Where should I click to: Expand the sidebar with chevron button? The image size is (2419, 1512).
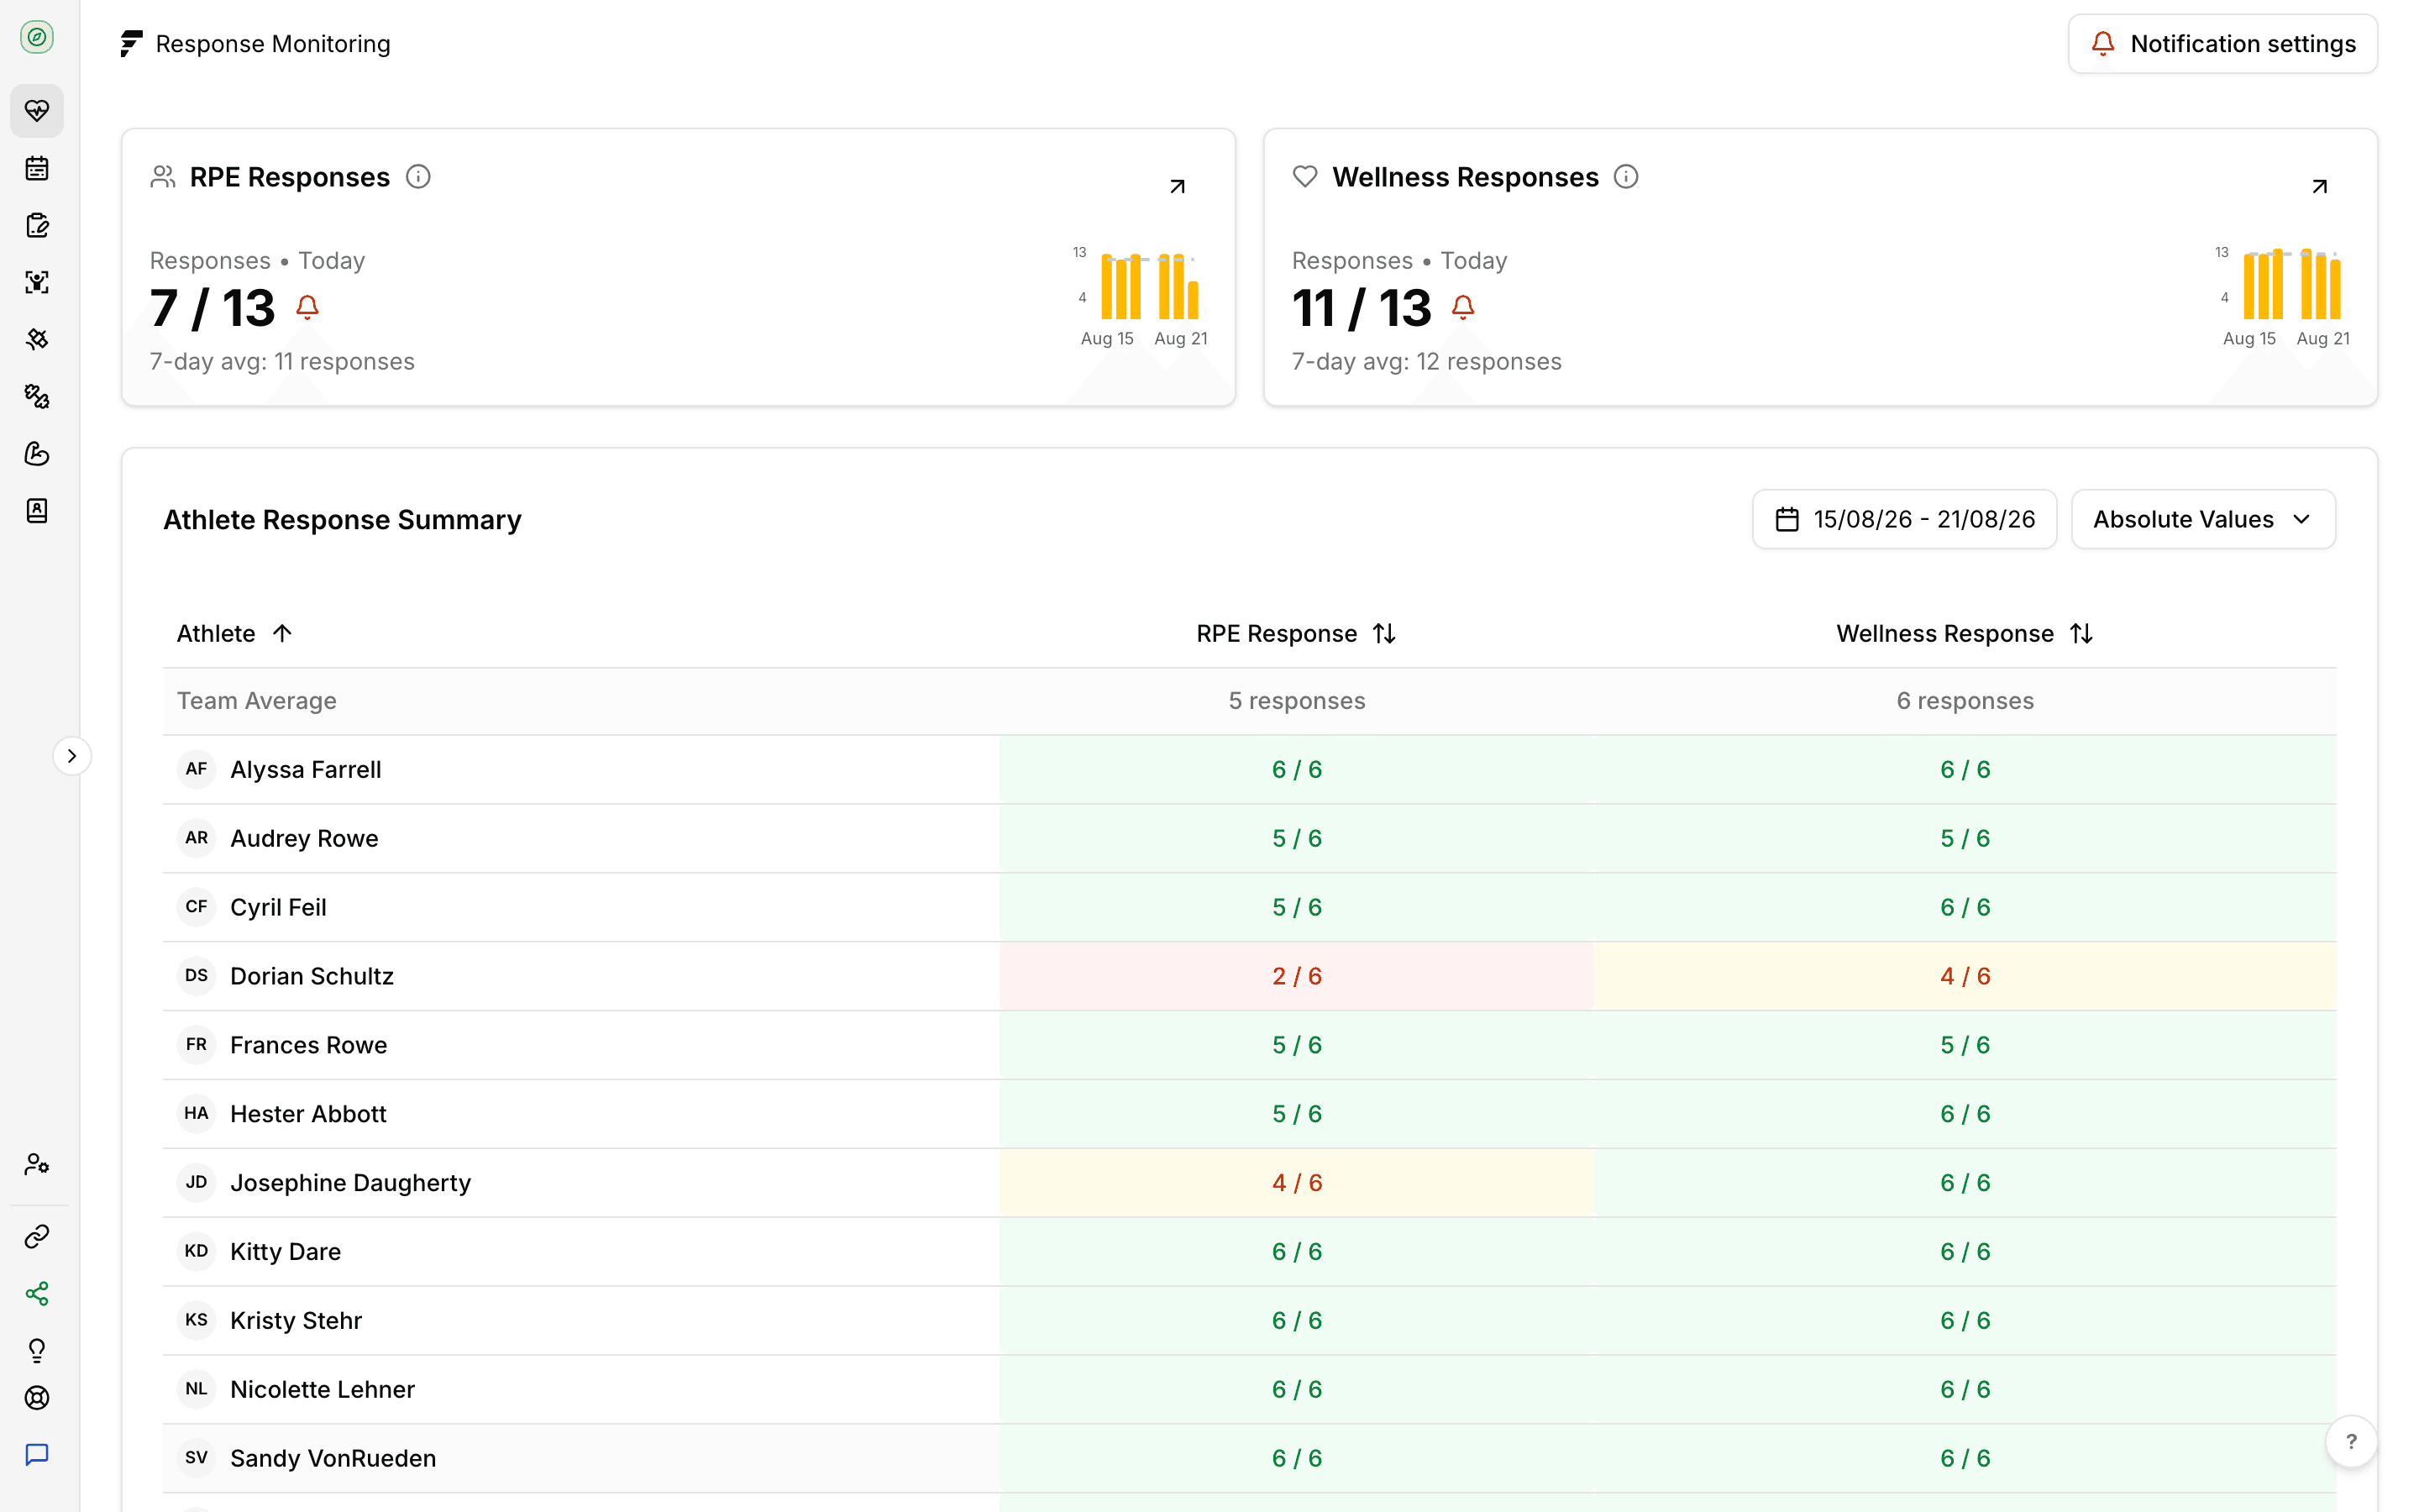pos(72,756)
